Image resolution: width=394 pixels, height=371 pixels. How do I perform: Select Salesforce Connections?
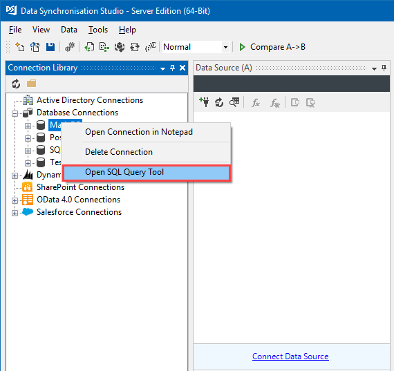click(79, 212)
